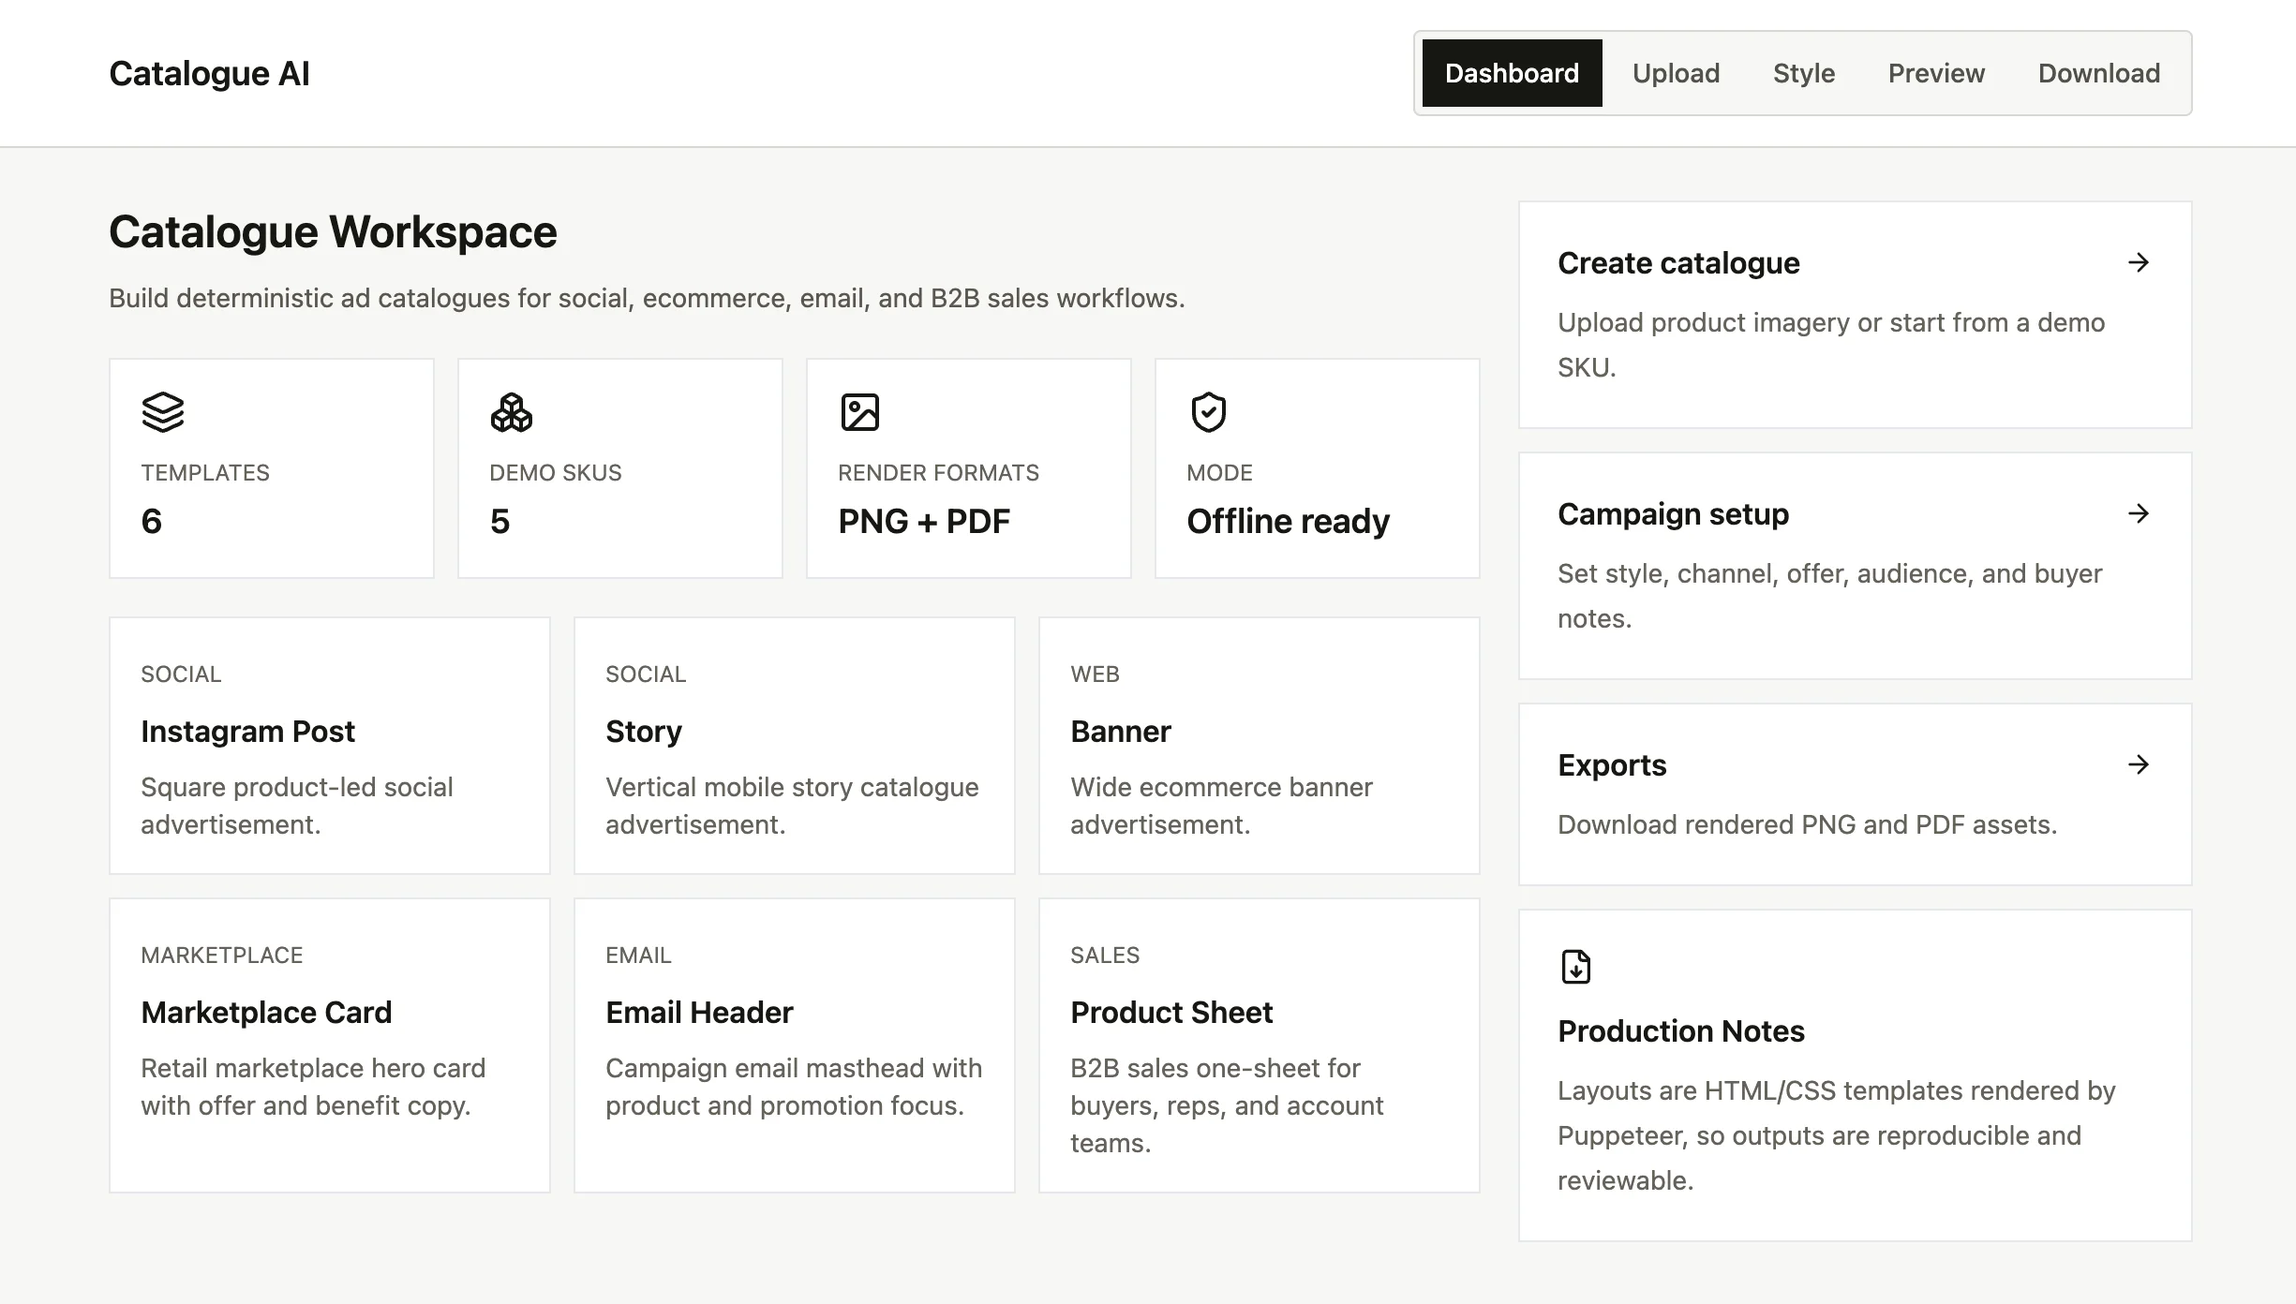Select the Instagram Post template card

(x=330, y=746)
